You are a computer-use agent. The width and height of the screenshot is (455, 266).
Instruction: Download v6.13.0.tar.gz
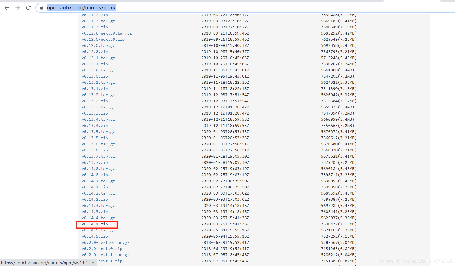click(98, 70)
